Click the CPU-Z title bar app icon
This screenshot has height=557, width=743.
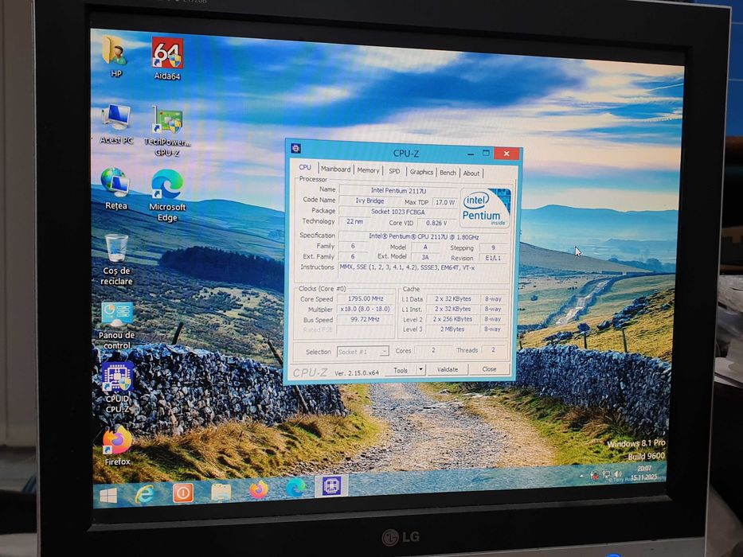pos(295,148)
